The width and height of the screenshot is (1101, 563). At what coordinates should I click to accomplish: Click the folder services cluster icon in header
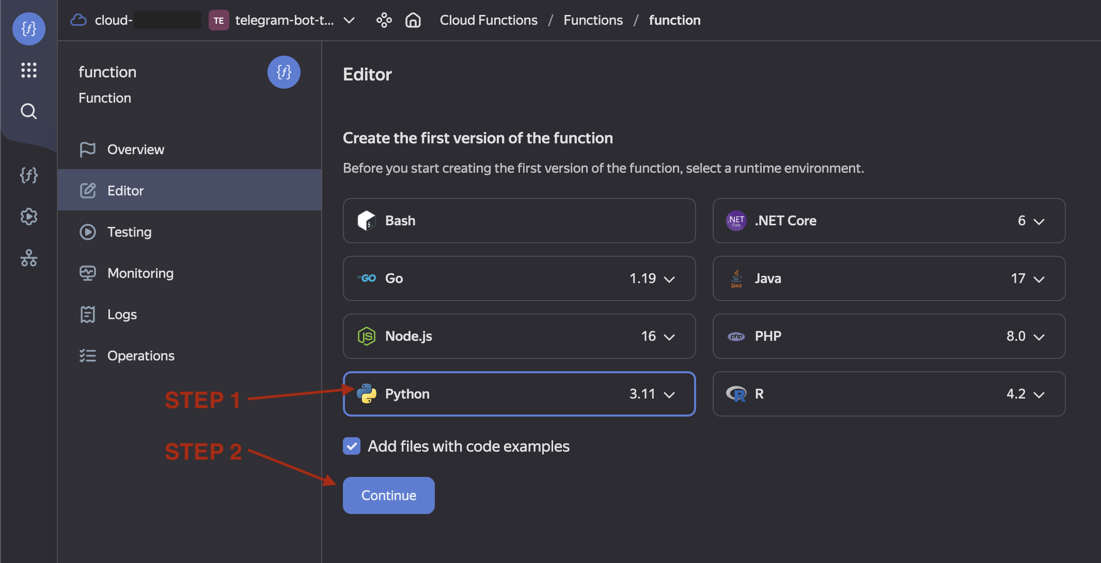click(384, 20)
